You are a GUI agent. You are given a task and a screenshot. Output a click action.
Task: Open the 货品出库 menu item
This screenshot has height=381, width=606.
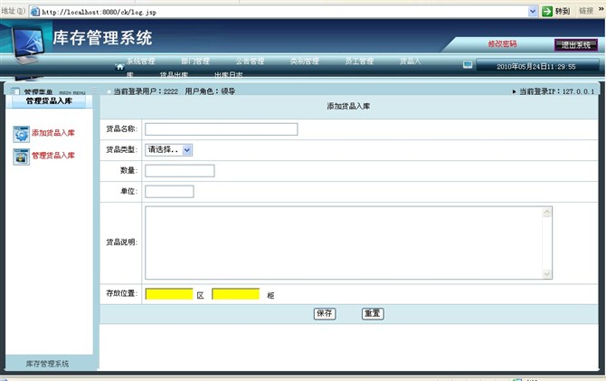coord(174,74)
